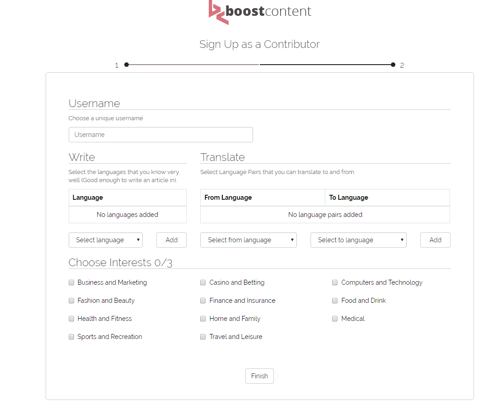Click the boostcontent logo icon
The image size is (502, 409).
coord(217,11)
